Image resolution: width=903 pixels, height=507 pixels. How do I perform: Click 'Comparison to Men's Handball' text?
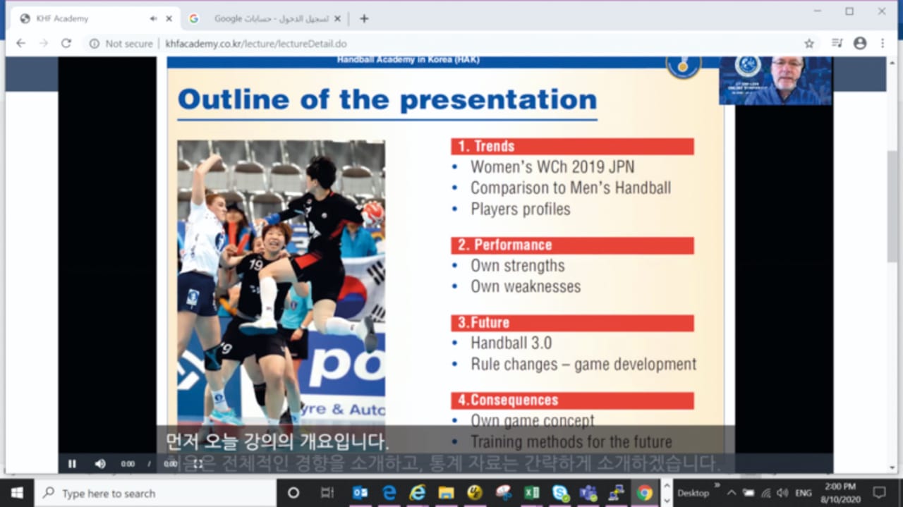click(571, 188)
